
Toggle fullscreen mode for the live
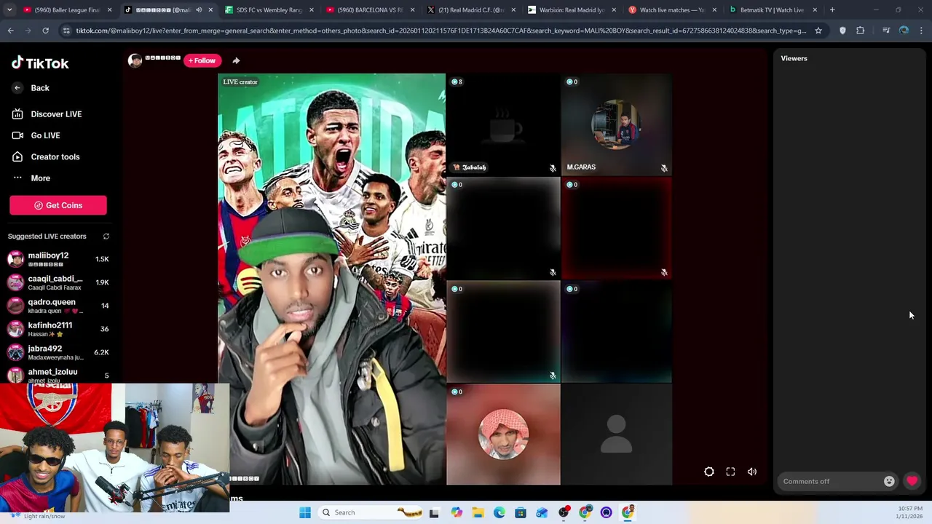[730, 472]
